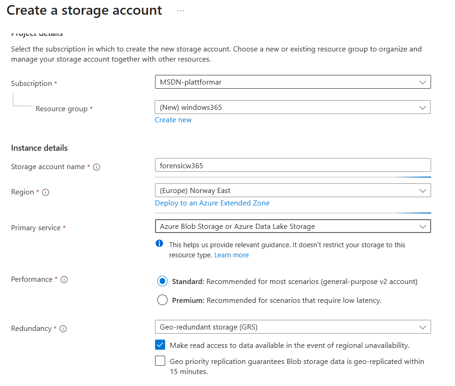The height and width of the screenshot is (386, 455).
Task: Click the Subscription field label
Action: (31, 84)
